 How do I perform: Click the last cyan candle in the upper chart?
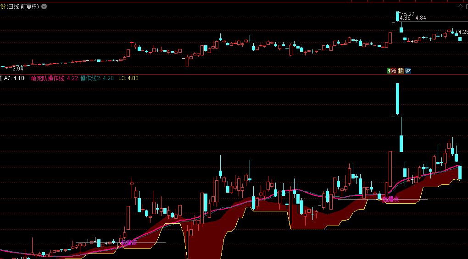[460, 39]
